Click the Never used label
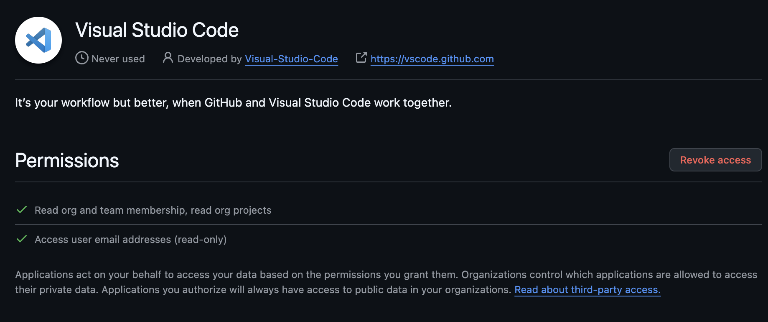768x322 pixels. (x=118, y=59)
